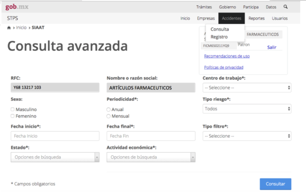306x192 pixels.
Task: Click the Fecha Inicio input field
Action: pyautogui.click(x=55, y=136)
